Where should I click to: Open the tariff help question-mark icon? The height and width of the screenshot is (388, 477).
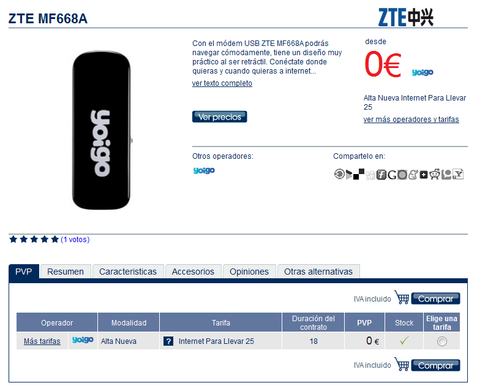tap(168, 341)
